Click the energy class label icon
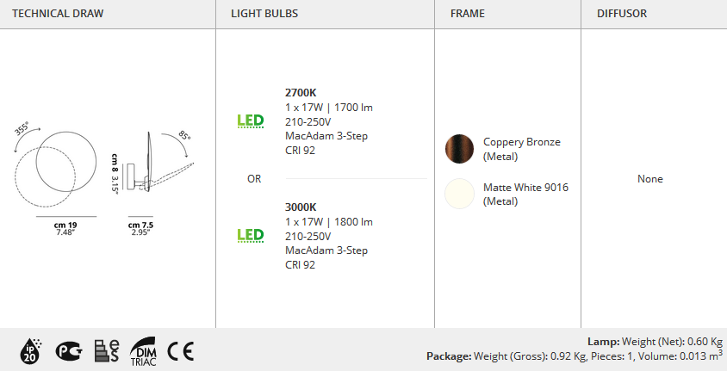This screenshot has height=371, width=727. pyautogui.click(x=107, y=351)
